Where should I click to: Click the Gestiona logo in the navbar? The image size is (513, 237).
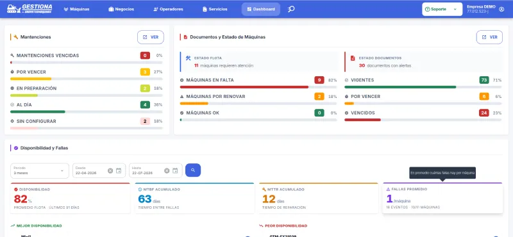29,9
